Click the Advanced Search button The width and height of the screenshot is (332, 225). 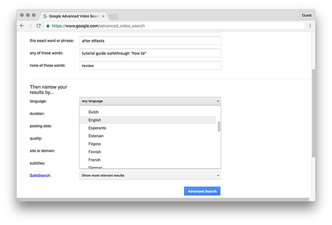pyautogui.click(x=202, y=191)
